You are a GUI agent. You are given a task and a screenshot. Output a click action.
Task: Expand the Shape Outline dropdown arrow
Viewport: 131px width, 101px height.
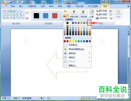click(x=67, y=15)
